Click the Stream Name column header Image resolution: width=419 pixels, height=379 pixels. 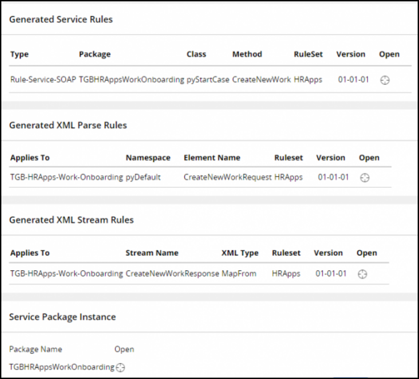[x=152, y=253]
